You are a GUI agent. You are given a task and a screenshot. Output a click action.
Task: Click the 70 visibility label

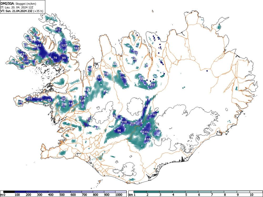coord(55,58)
